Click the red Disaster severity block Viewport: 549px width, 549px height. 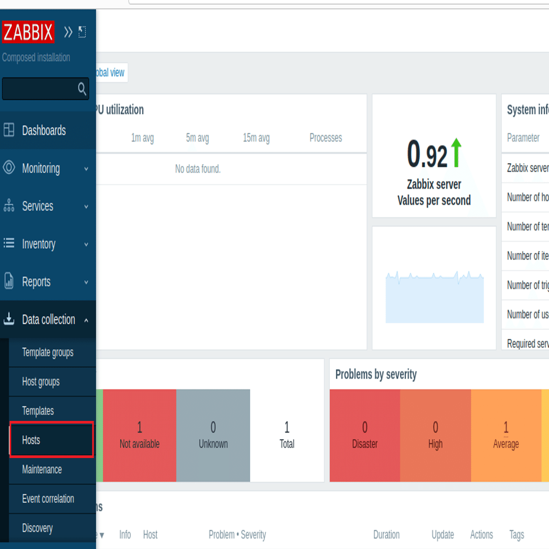[364, 435]
